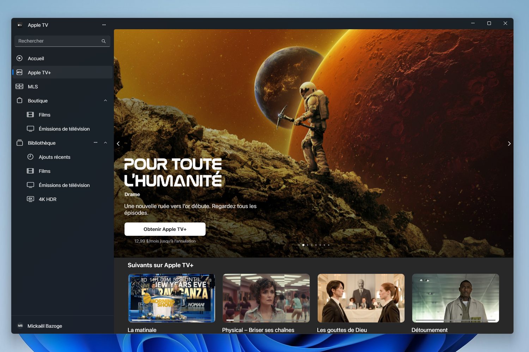Open Ajouts récents in library
The image size is (529, 352).
(x=62, y=157)
